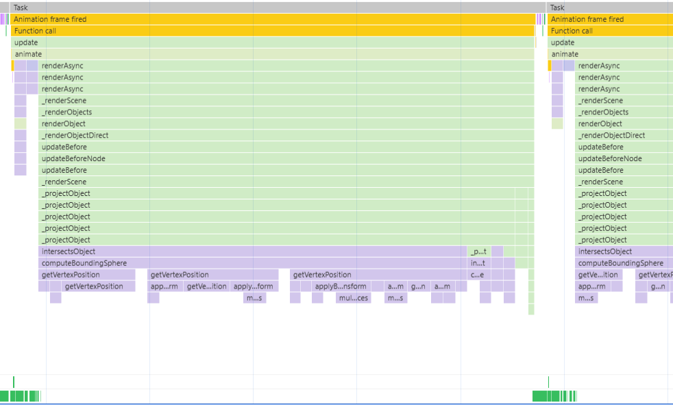Image resolution: width=673 pixels, height=405 pixels.
Task: Select computeBoundingSphere bar in left task
Action: (252, 262)
